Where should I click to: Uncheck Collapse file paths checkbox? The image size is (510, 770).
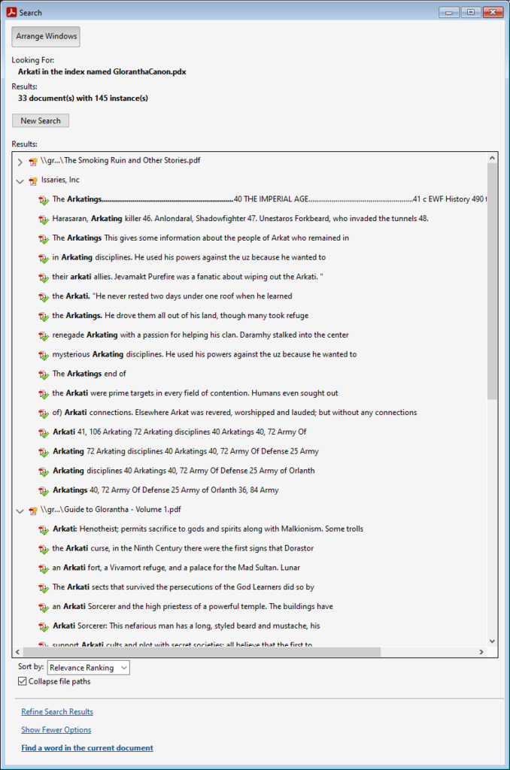(x=22, y=681)
